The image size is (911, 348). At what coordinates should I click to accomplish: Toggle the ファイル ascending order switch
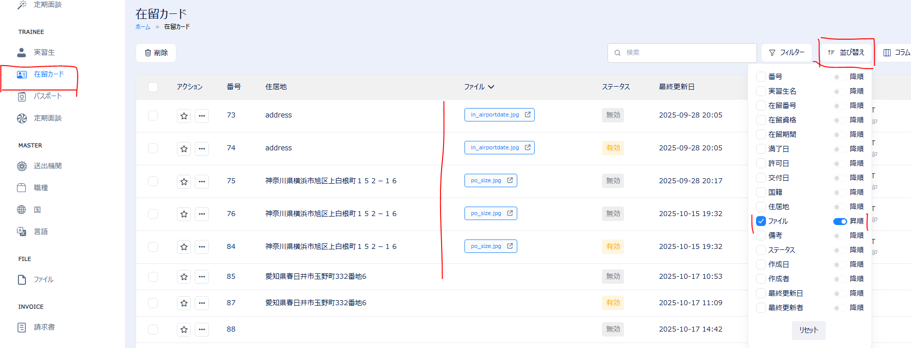pyautogui.click(x=840, y=221)
